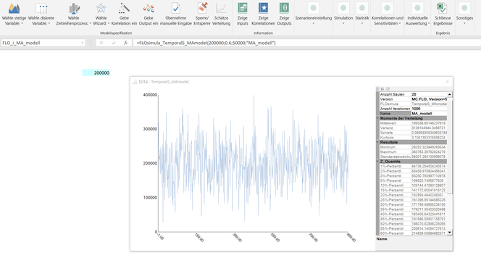Collapse the Resultate section
This screenshot has width=481, height=266.
[x=377, y=142]
